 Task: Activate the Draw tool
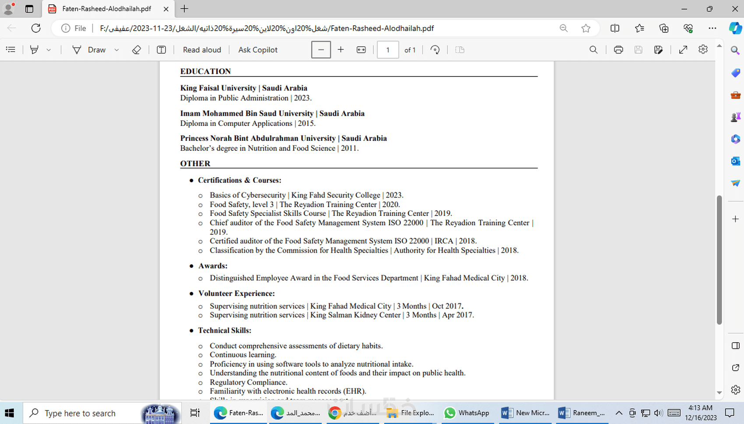(89, 50)
